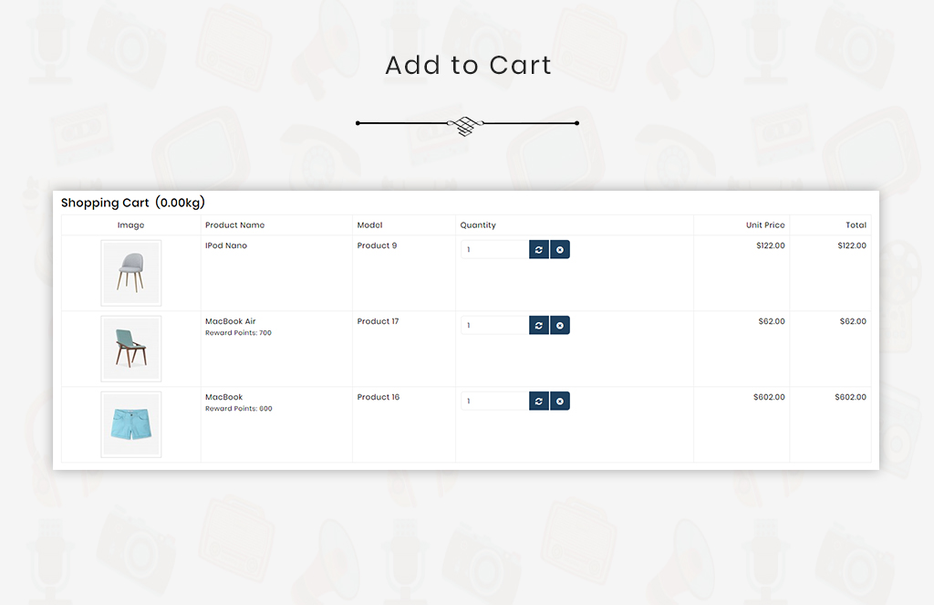The height and width of the screenshot is (605, 934).
Task: Click "Reward Points: 700" text
Action: (x=238, y=333)
